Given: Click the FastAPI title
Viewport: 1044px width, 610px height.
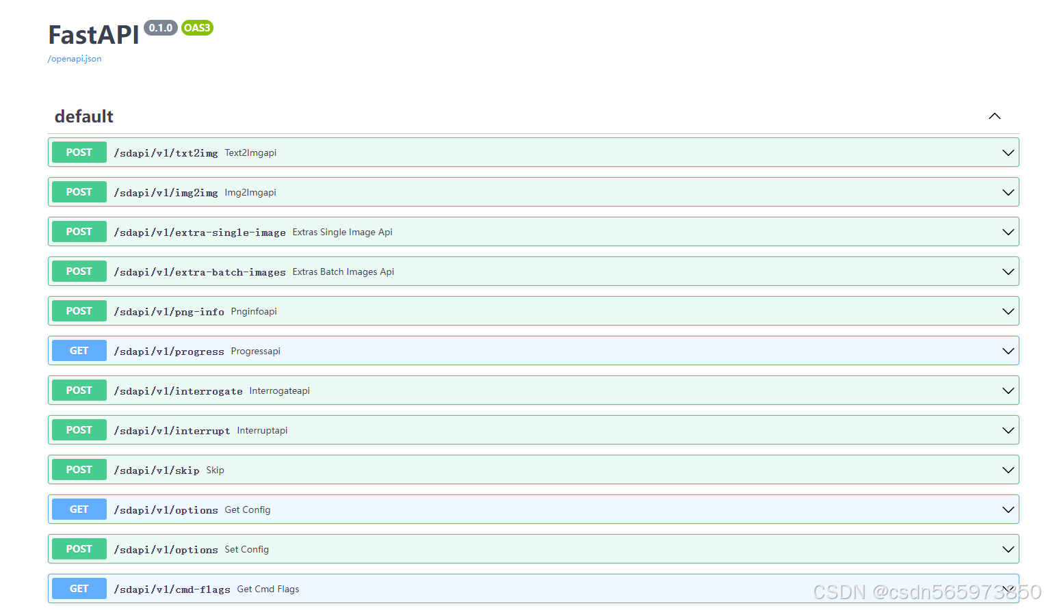Looking at the screenshot, I should tap(94, 34).
